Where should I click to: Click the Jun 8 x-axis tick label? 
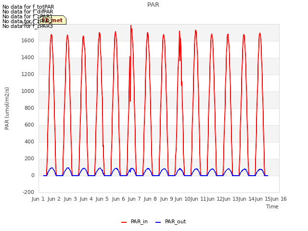(x=150, y=199)
